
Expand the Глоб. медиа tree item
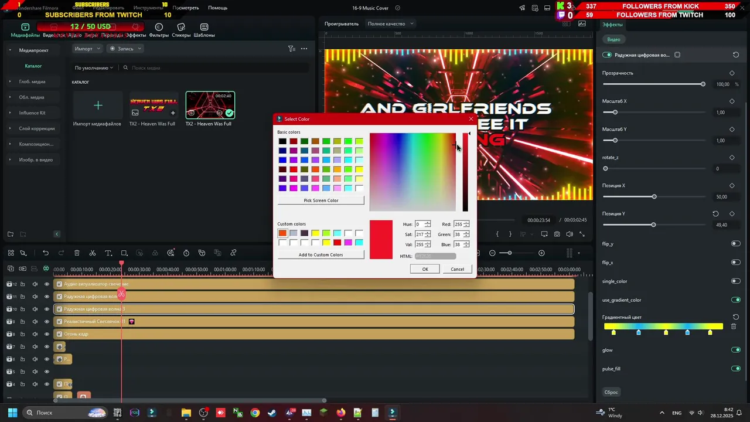coord(10,81)
